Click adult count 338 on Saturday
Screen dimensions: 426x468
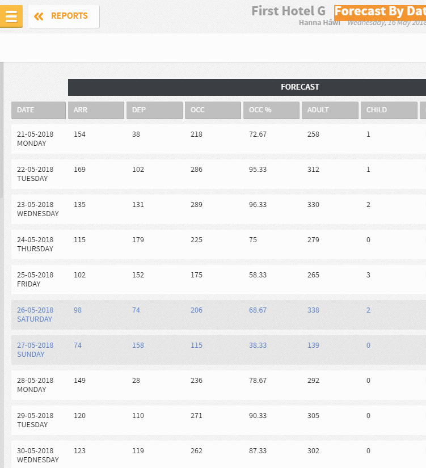point(314,310)
